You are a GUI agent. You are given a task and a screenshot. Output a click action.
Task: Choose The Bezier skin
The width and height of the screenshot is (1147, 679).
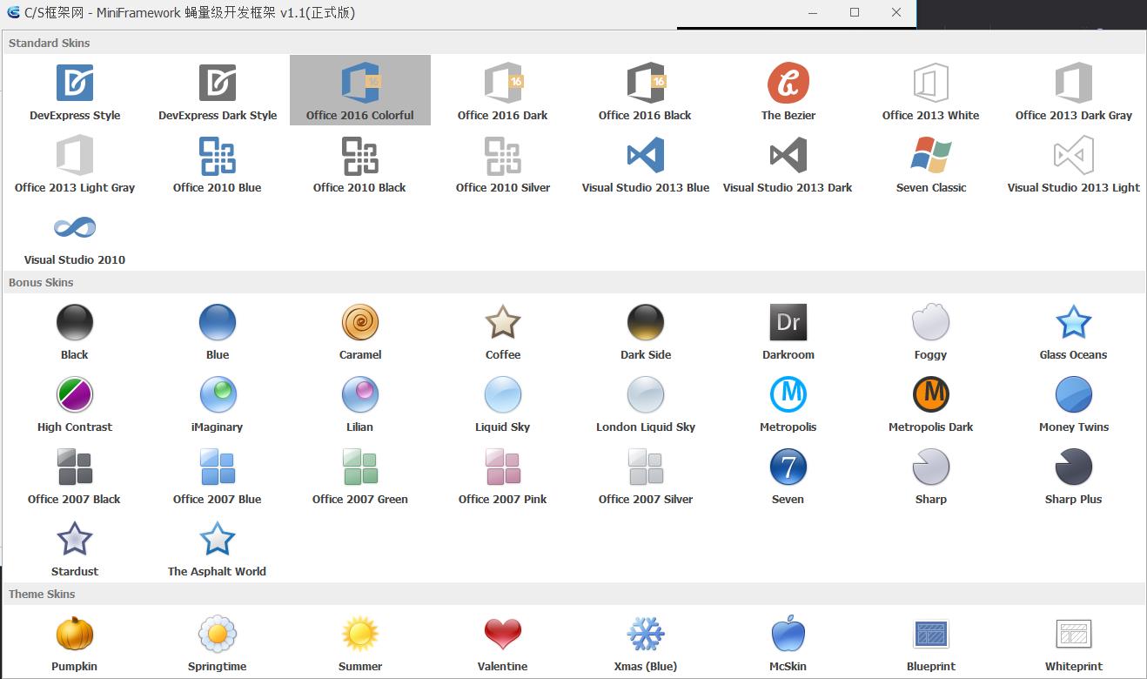tap(788, 89)
